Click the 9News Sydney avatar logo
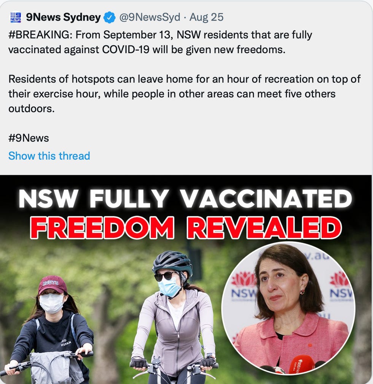Screen dimensions: 373x384 click(x=16, y=17)
